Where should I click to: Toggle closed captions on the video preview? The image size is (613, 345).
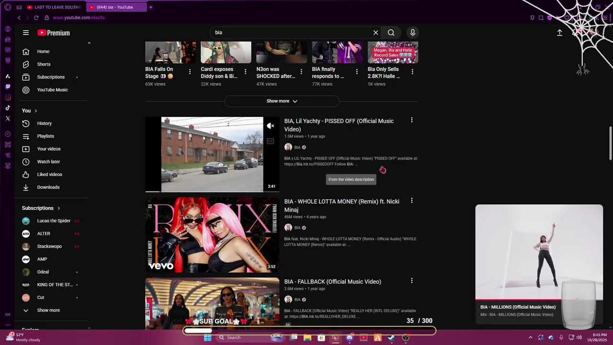[x=271, y=141]
